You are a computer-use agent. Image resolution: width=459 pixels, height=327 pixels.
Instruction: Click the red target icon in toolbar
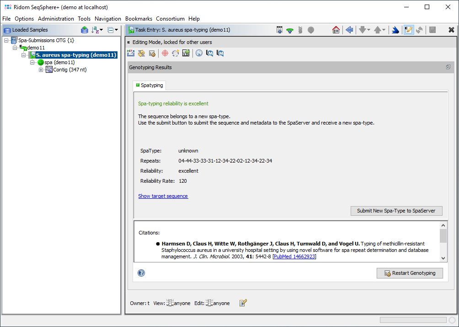[x=165, y=53]
